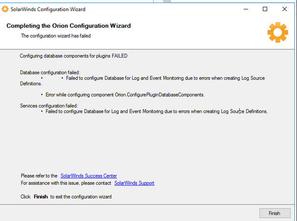Click the large orange gear logo
The width and height of the screenshot is (297, 221).
(x=277, y=32)
